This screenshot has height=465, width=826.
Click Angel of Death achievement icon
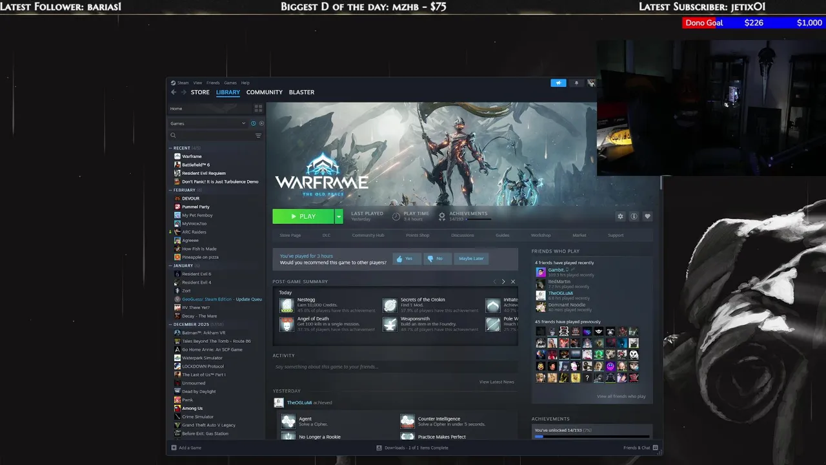[x=287, y=324]
